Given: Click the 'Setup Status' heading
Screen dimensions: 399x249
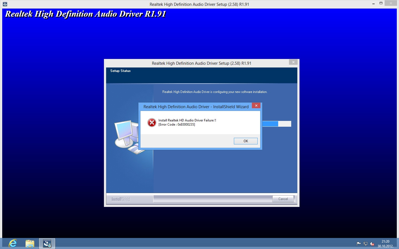Looking at the screenshot, I should point(120,71).
